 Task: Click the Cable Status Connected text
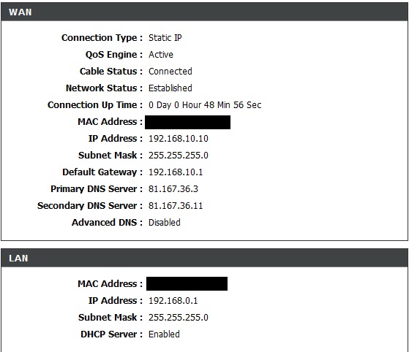point(170,72)
